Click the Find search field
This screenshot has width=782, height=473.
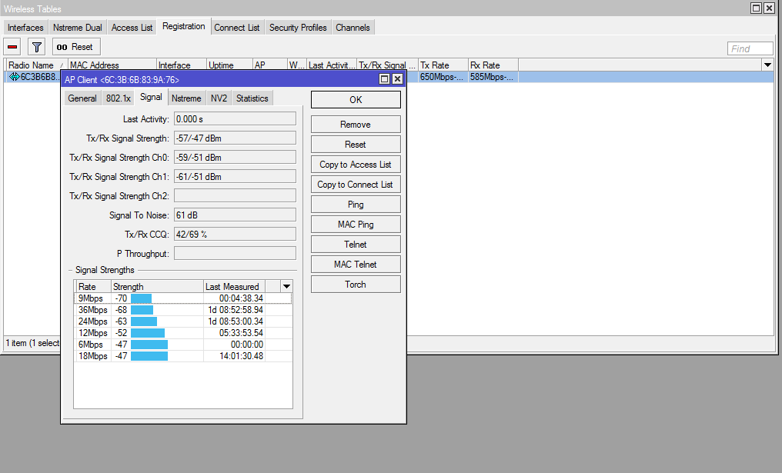[750, 48]
